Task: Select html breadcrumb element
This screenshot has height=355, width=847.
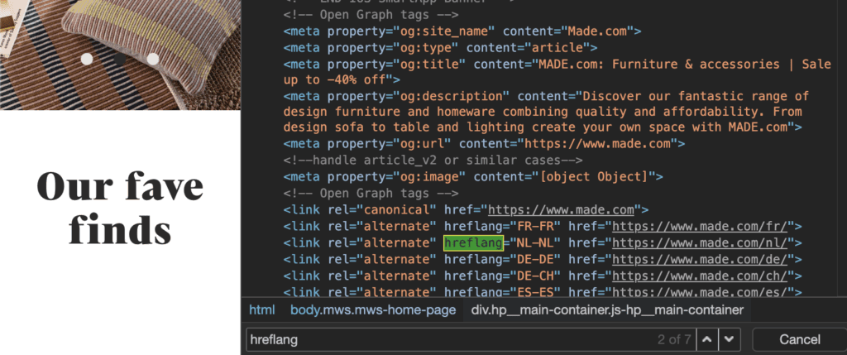Action: coord(261,309)
